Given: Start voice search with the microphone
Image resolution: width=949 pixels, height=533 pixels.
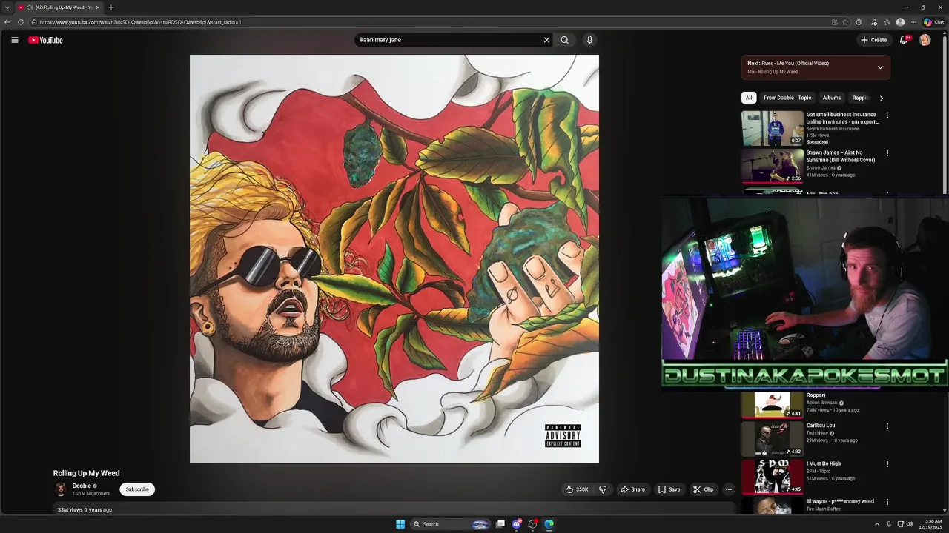Looking at the screenshot, I should point(589,40).
